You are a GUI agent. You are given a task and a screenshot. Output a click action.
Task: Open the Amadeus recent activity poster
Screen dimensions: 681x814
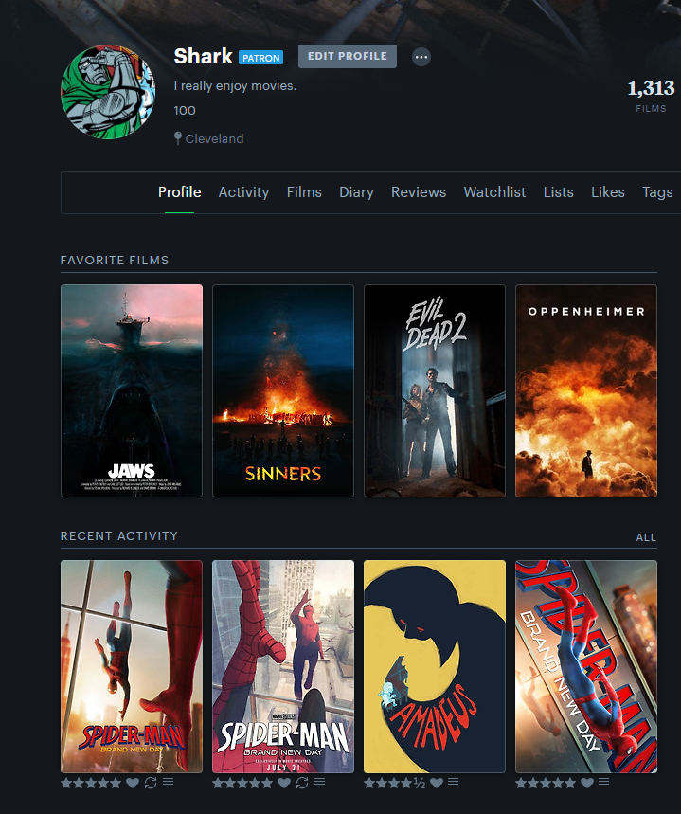point(435,666)
